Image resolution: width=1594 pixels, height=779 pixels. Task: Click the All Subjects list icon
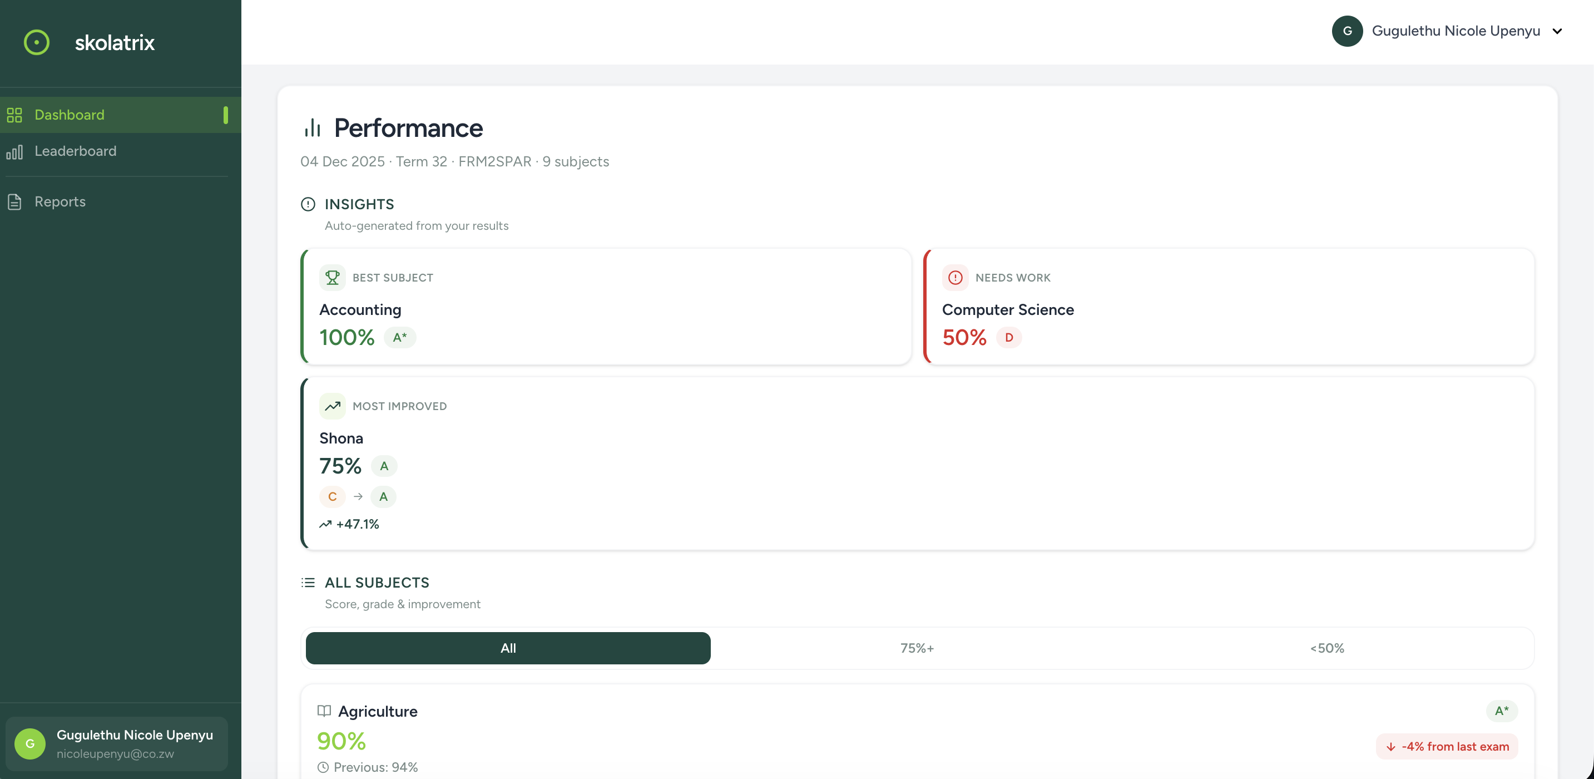[x=308, y=583]
